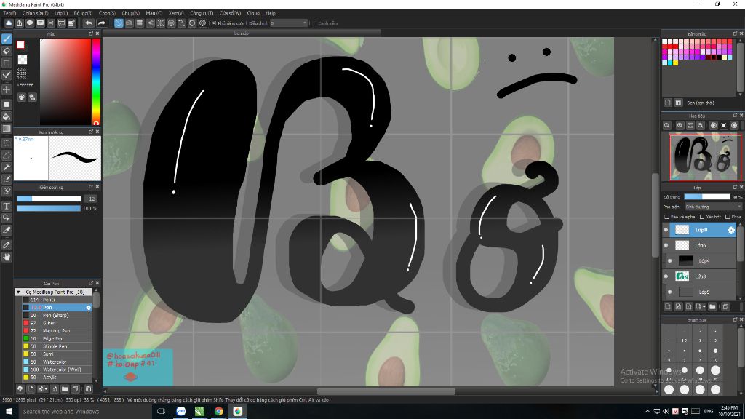Open Chrome from the Windows taskbar
745x419 pixels.
click(218, 412)
